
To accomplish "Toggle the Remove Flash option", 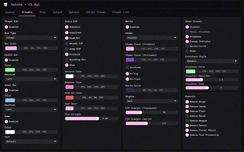I will point(187,111).
